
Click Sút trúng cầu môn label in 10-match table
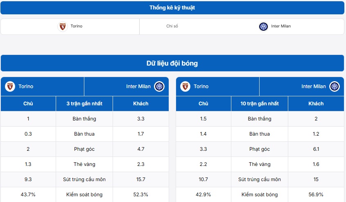[260, 179]
